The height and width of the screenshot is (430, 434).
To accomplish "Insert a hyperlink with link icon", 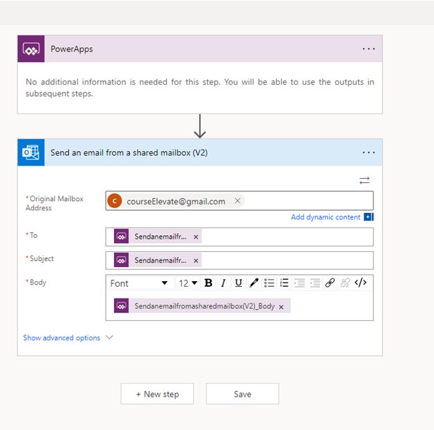I will [x=330, y=283].
